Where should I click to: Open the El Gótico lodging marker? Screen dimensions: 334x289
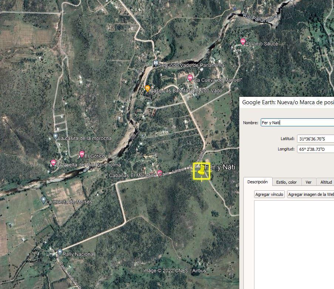(82, 154)
